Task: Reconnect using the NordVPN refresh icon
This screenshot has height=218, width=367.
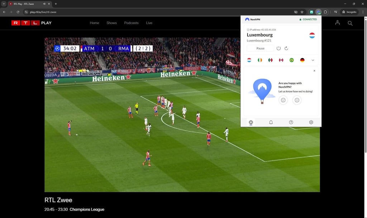Action: [286, 48]
